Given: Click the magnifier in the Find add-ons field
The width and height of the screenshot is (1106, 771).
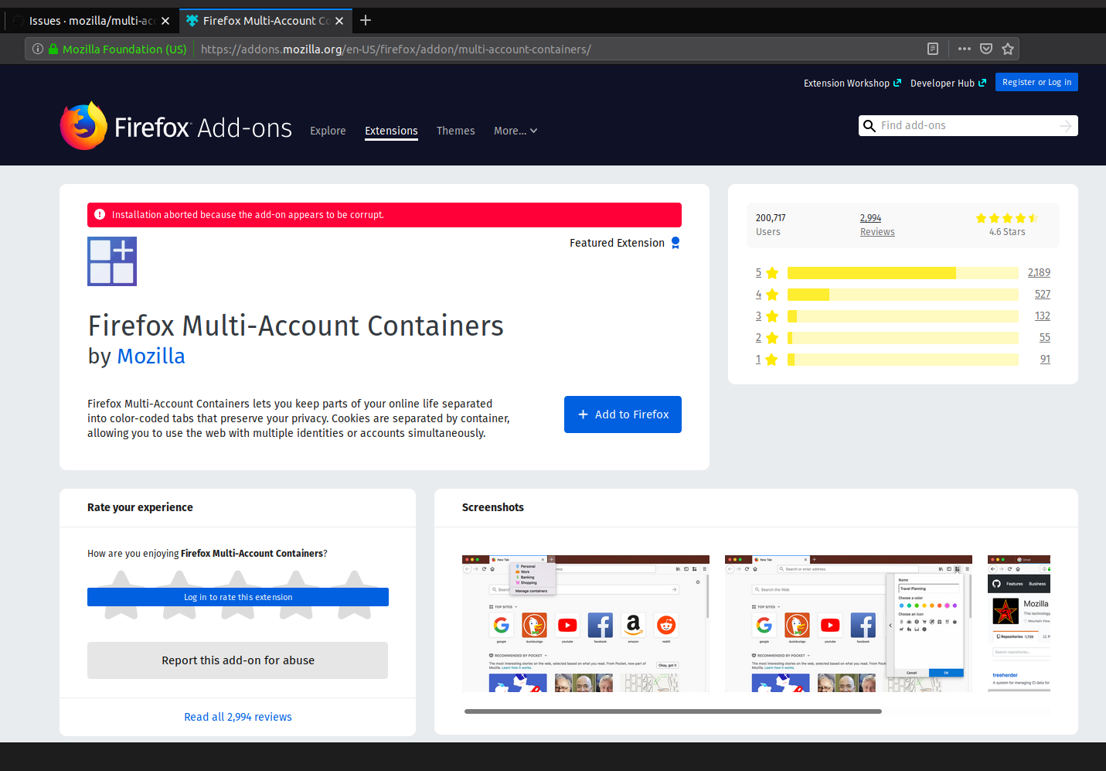Looking at the screenshot, I should (x=869, y=125).
